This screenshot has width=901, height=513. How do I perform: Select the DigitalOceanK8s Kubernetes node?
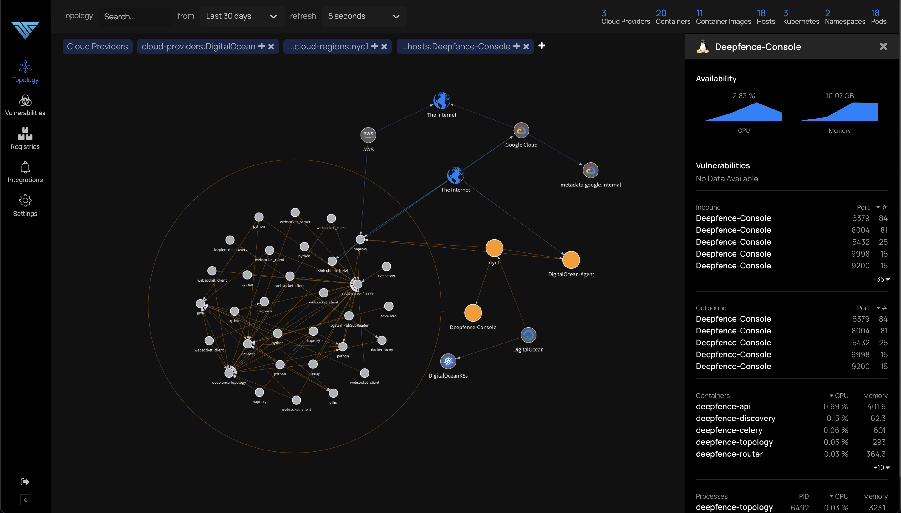pyautogui.click(x=448, y=361)
